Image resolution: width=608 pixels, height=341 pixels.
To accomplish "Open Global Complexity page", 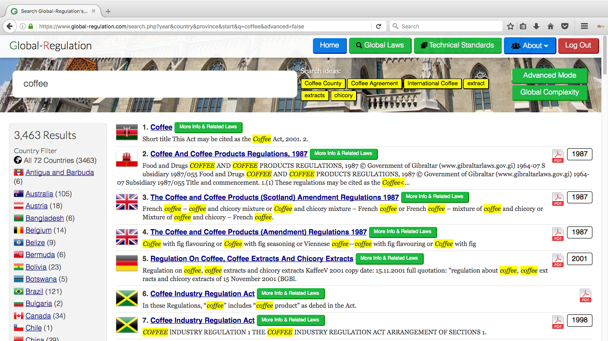I will click(550, 92).
